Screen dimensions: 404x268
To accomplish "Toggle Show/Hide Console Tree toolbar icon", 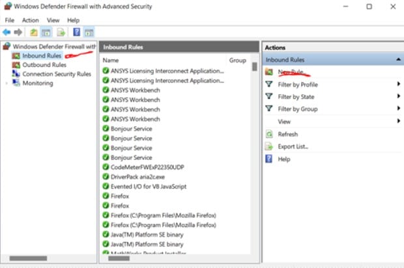I will tap(46, 33).
